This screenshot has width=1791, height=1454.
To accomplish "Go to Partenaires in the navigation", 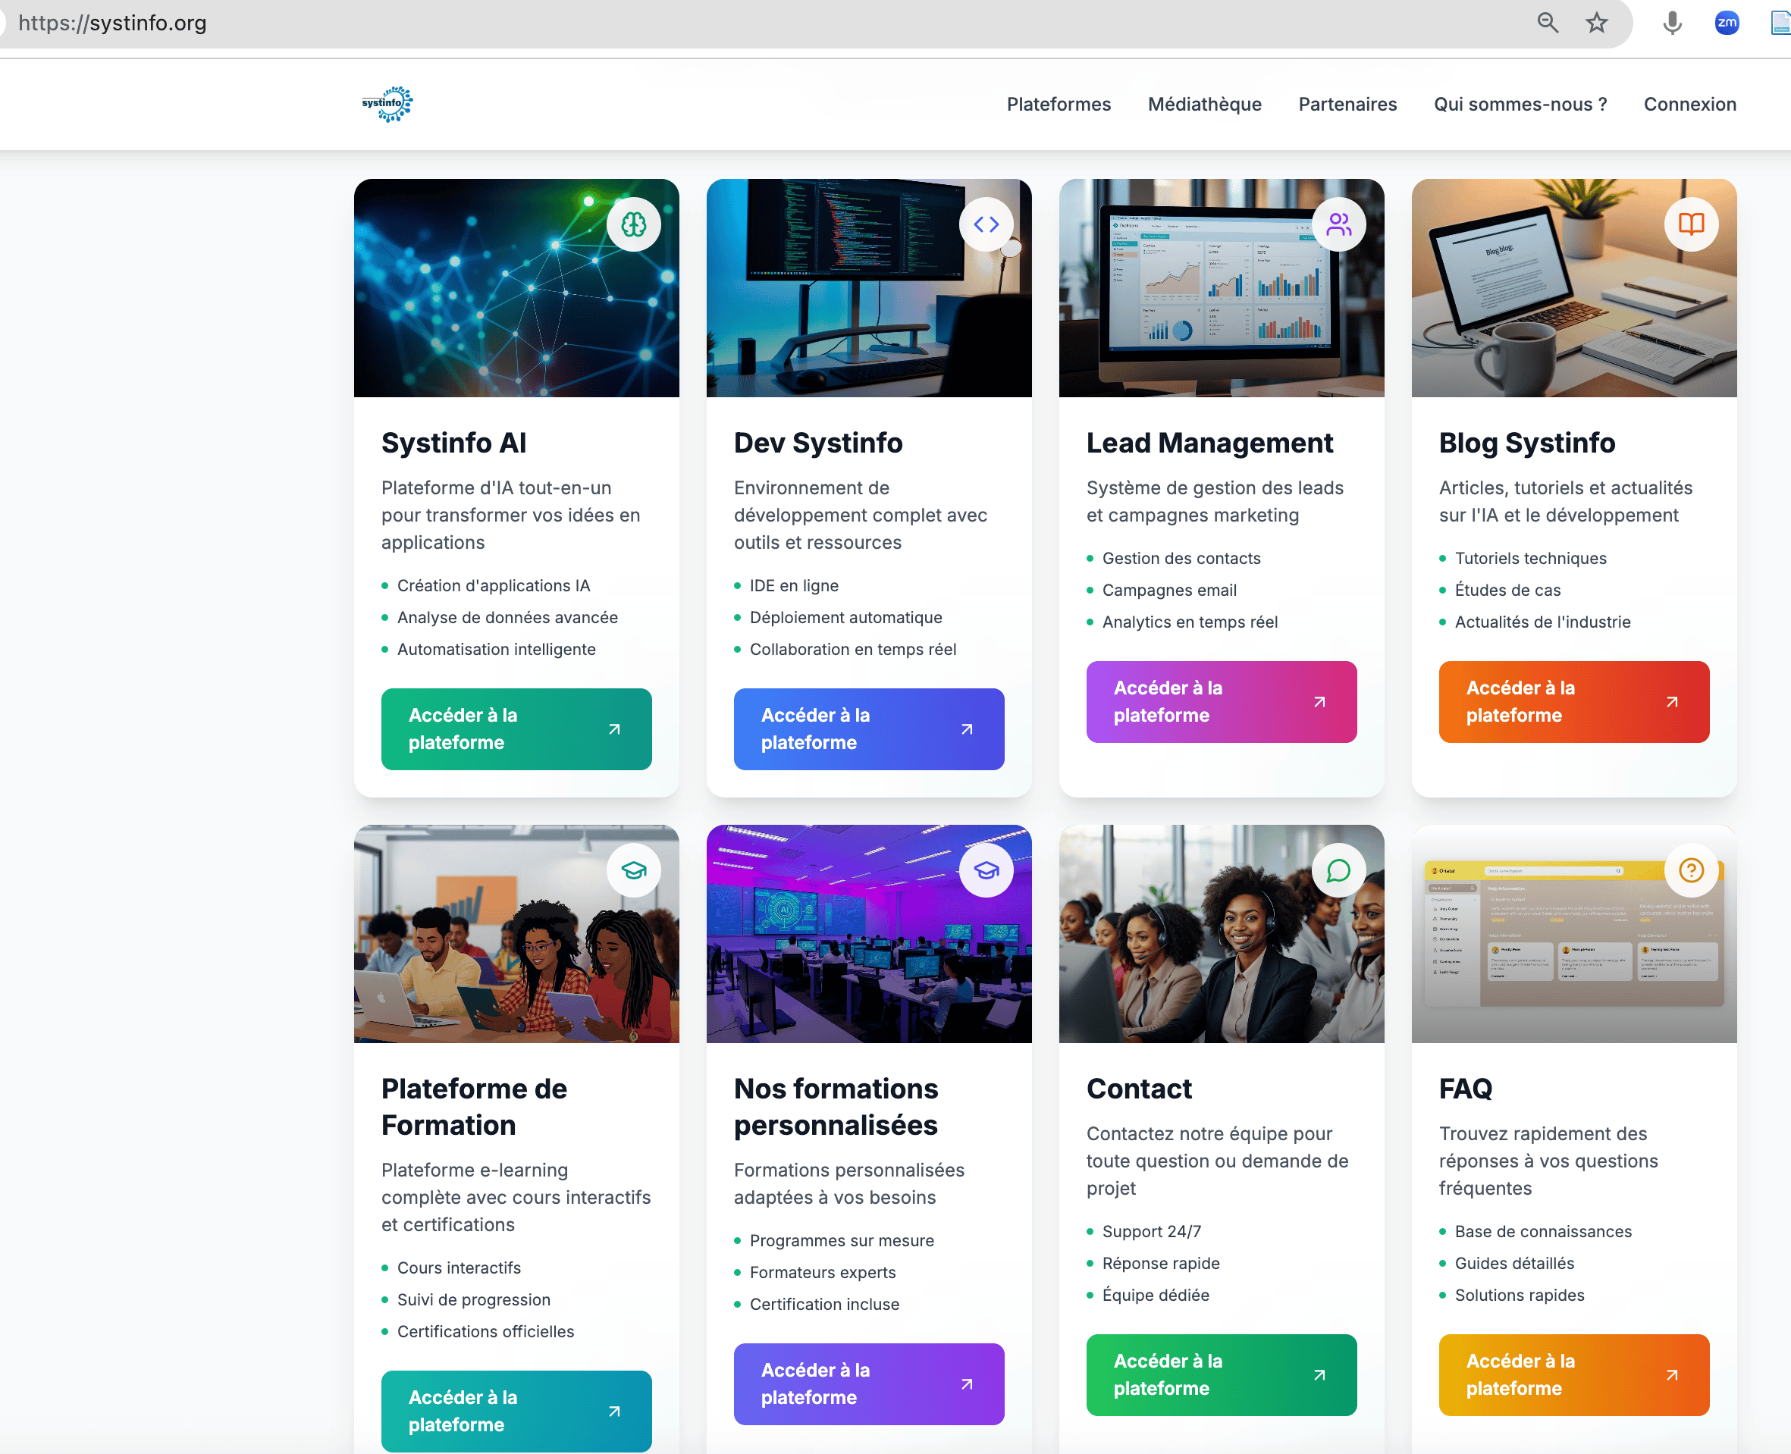I will click(1347, 104).
